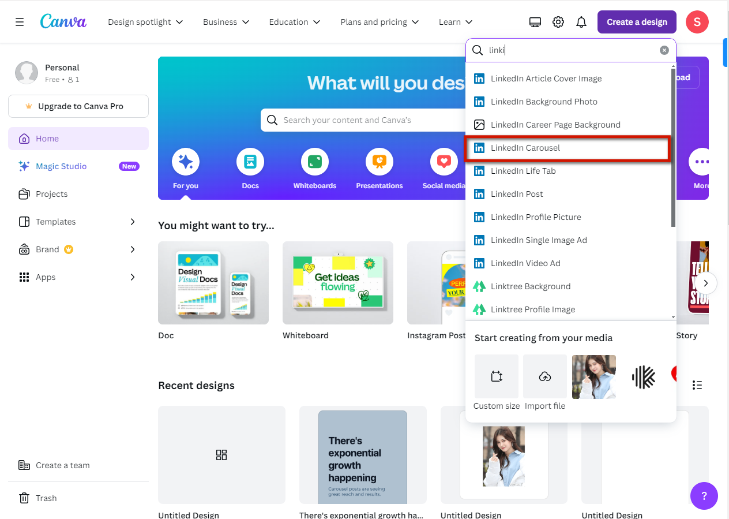
Task: Open the Social media category icon
Action: click(444, 162)
